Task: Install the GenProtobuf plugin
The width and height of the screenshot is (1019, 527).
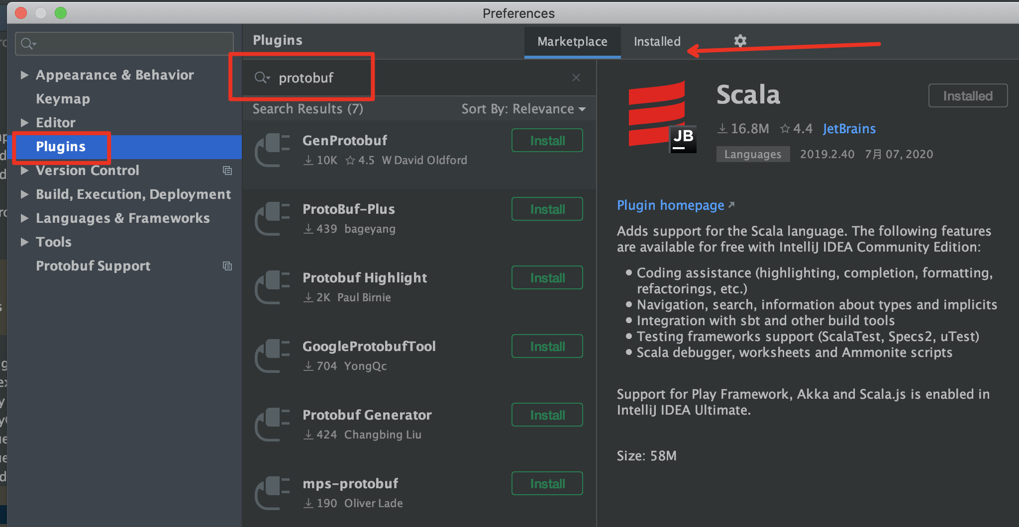Action: point(547,141)
